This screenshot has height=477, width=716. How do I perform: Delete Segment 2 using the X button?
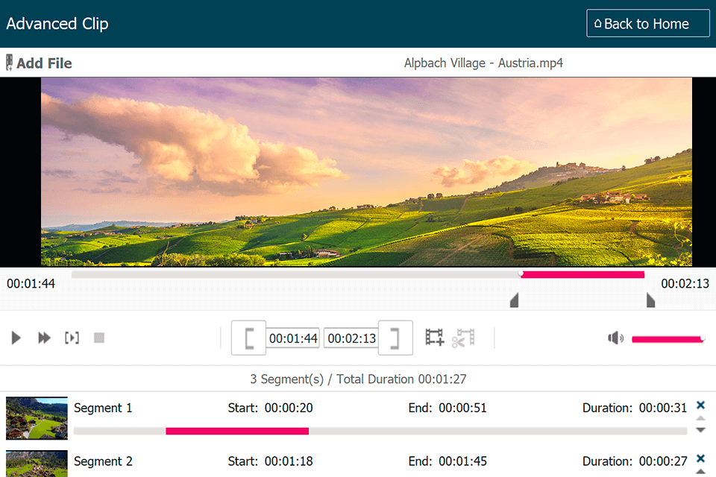[x=700, y=460]
